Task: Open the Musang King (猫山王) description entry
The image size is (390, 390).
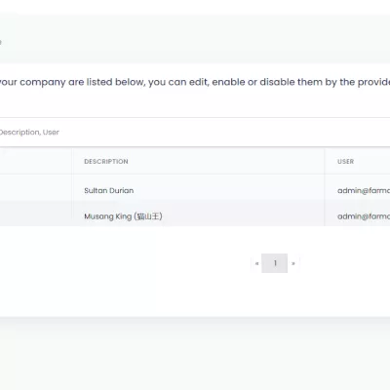Action: click(123, 216)
